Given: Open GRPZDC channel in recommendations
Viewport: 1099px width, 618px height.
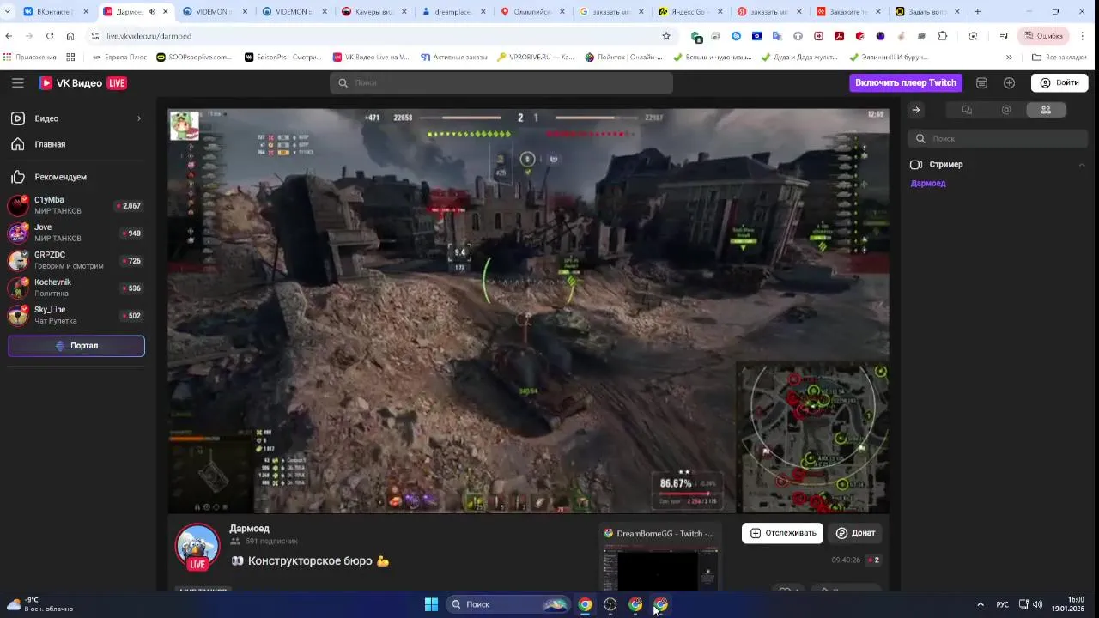Looking at the screenshot, I should [76, 260].
